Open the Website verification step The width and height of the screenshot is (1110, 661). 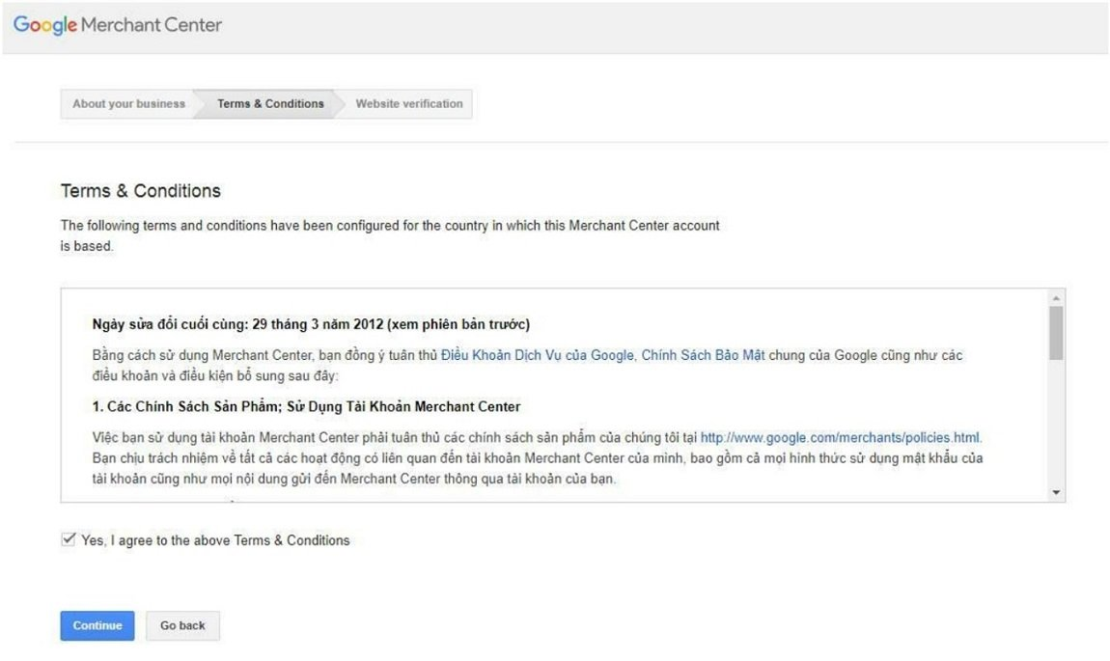point(408,103)
